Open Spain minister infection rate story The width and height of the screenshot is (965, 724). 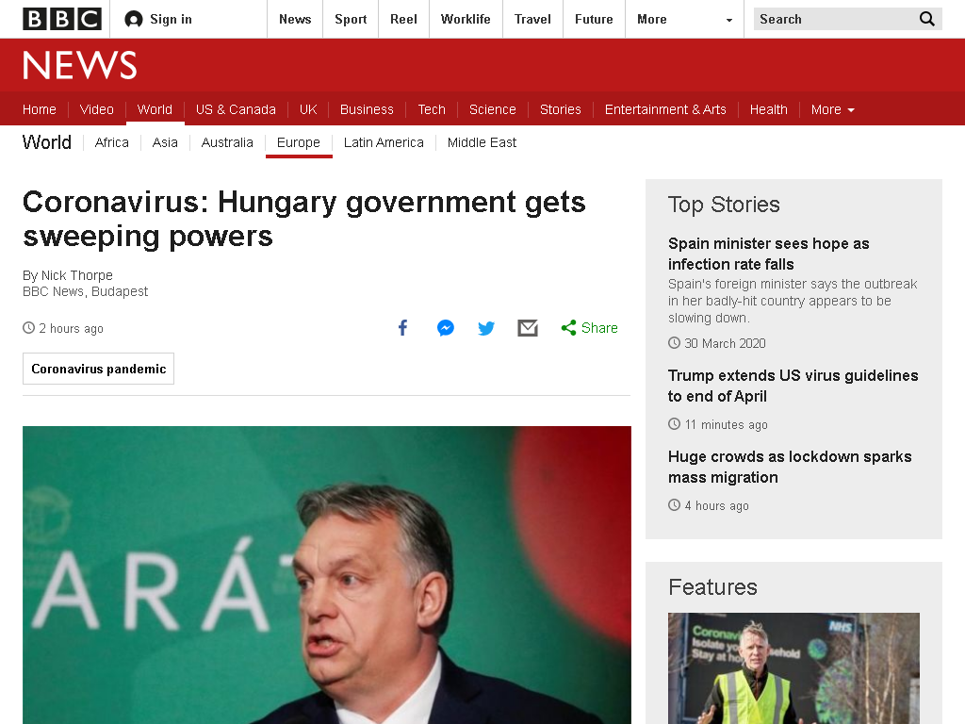[769, 254]
